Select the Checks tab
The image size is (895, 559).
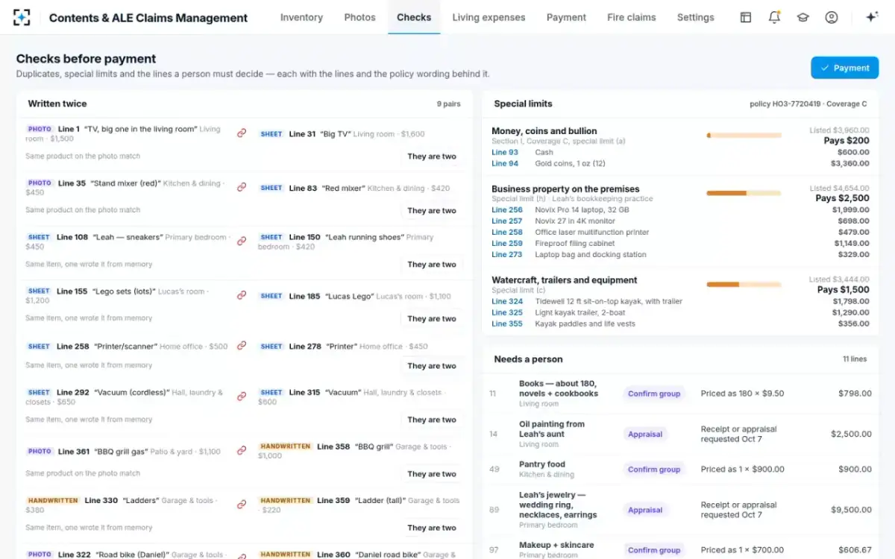[414, 17]
